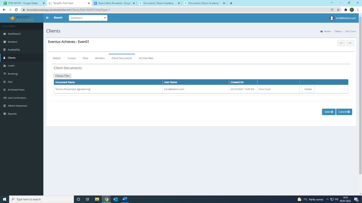This screenshot has height=203, width=362.
Task: Download the Terms of business Agreed.msg document
Action: 264,89
